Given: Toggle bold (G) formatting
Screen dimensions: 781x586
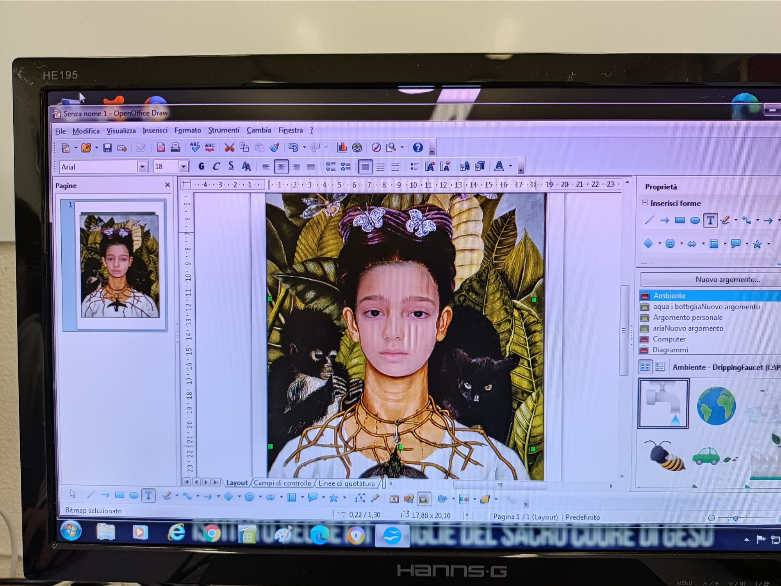Looking at the screenshot, I should [201, 166].
